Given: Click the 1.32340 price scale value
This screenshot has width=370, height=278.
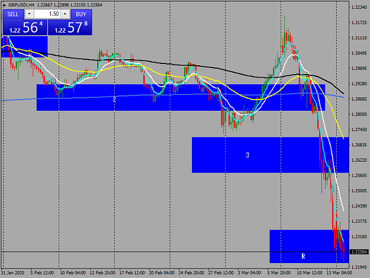Looking at the screenshot, I should pos(359,7).
